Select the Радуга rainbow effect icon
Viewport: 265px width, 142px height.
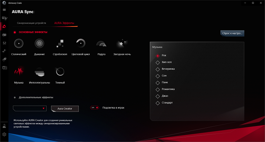click(x=101, y=43)
